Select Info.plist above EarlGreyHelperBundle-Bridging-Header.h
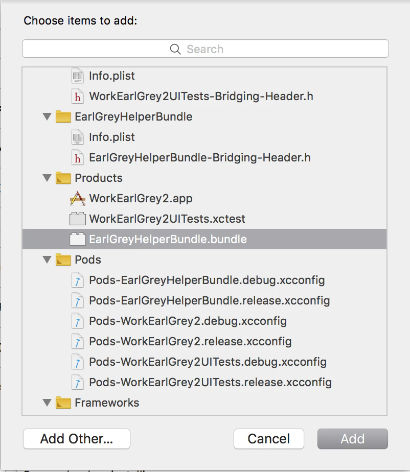410x472 pixels. (204, 137)
